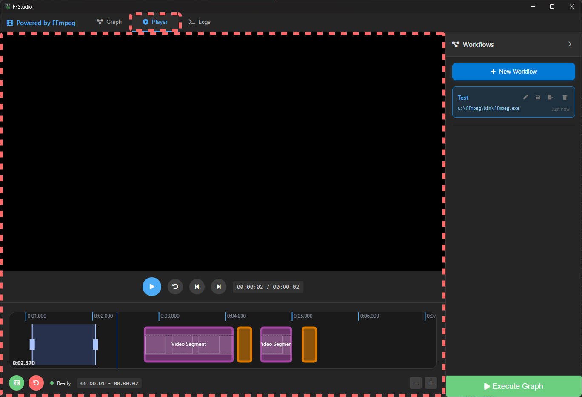Image resolution: width=582 pixels, height=397 pixels.
Task: Click the New Workflow button
Action: tap(514, 72)
